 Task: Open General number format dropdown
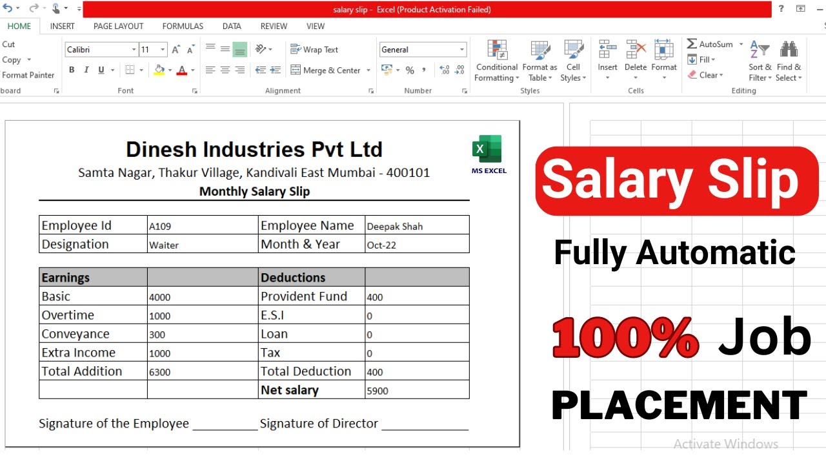pyautogui.click(x=462, y=50)
